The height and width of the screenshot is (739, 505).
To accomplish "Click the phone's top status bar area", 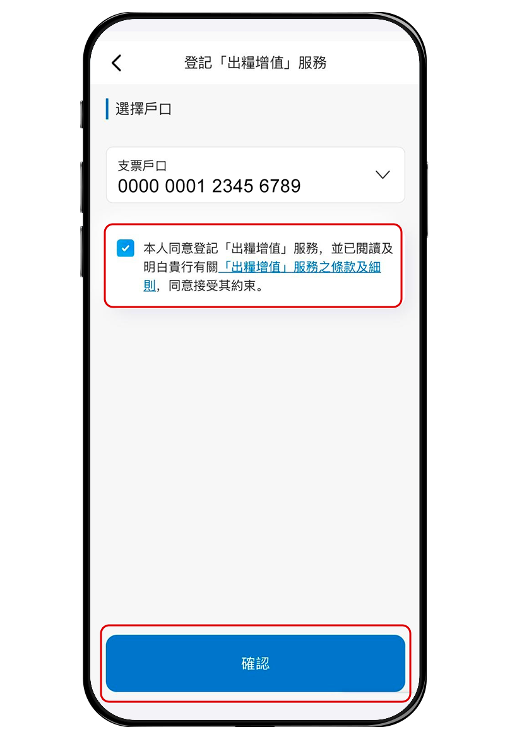I will (254, 29).
